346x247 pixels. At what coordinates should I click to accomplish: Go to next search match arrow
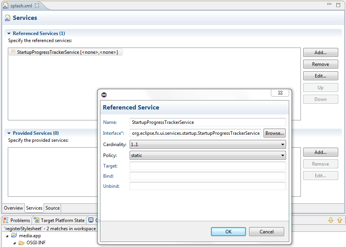331,220
